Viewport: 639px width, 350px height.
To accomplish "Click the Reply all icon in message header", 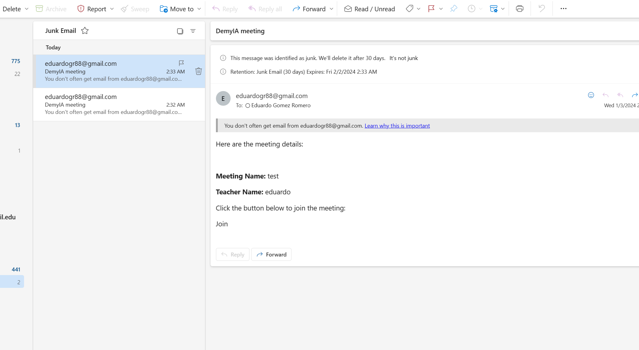I will 620,95.
